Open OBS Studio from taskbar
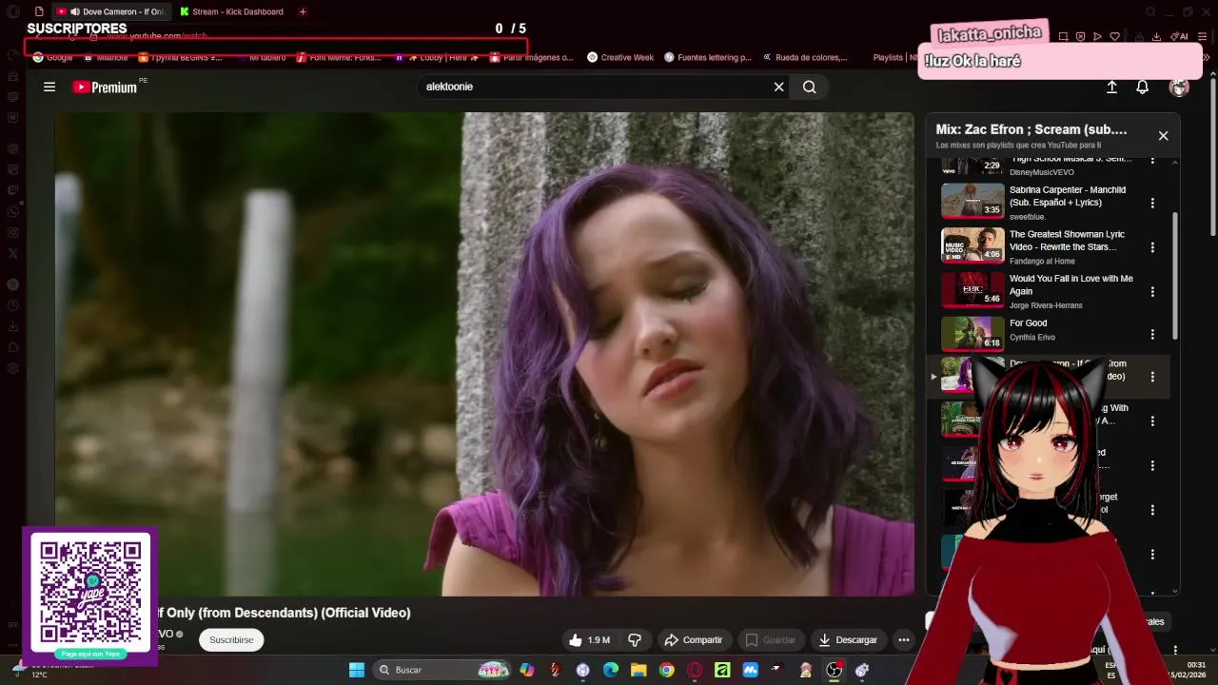 click(x=834, y=670)
